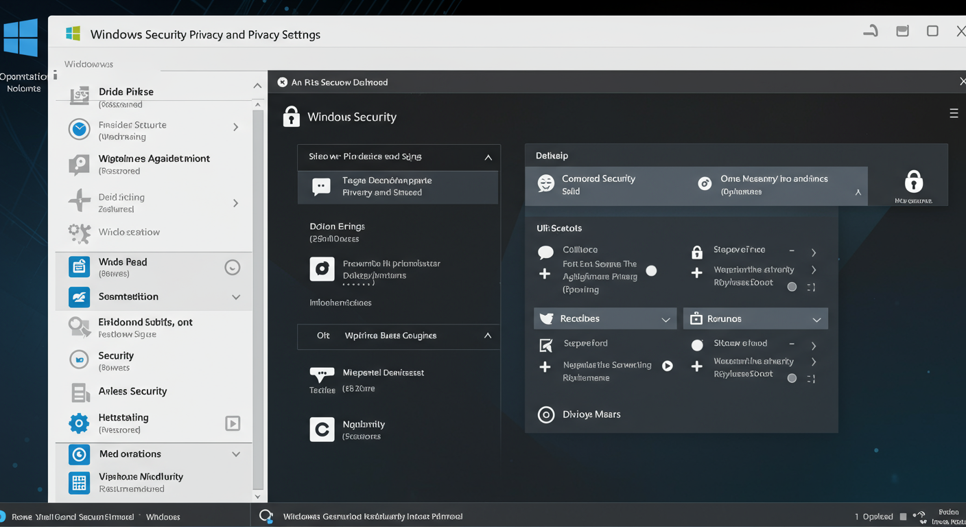The height and width of the screenshot is (527, 966).
Task: Expand the Stspeve Frice row chevron
Action: click(814, 253)
